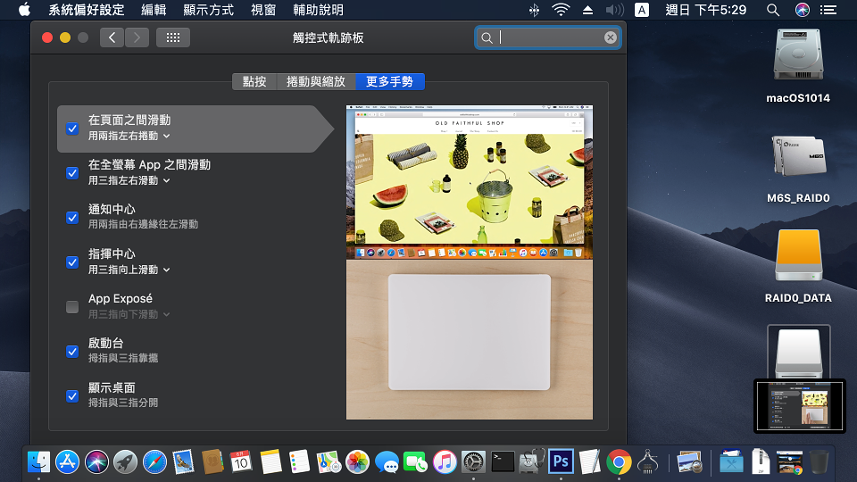Uncheck 顯示桌面 checkbox
The image size is (857, 482).
72,396
